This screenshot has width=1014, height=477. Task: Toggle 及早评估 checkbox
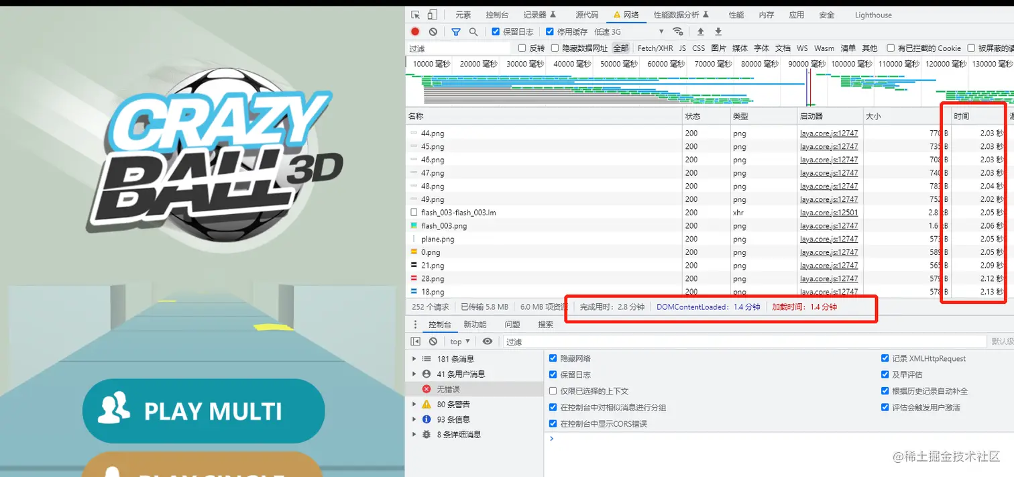tap(885, 375)
